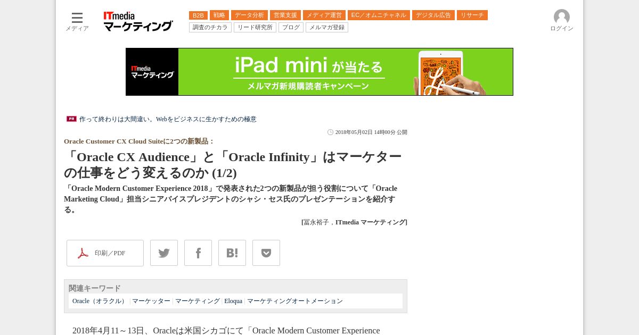Image resolution: width=639 pixels, height=335 pixels.
Task: Open the 営業支援 category tab
Action: pos(285,15)
